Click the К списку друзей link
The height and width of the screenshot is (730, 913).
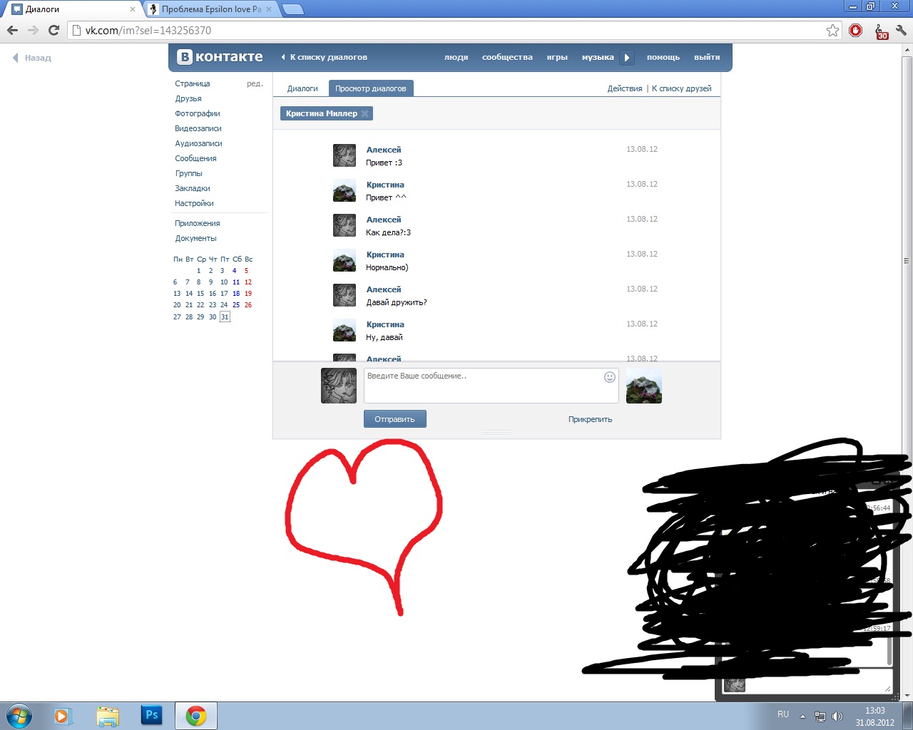click(681, 88)
